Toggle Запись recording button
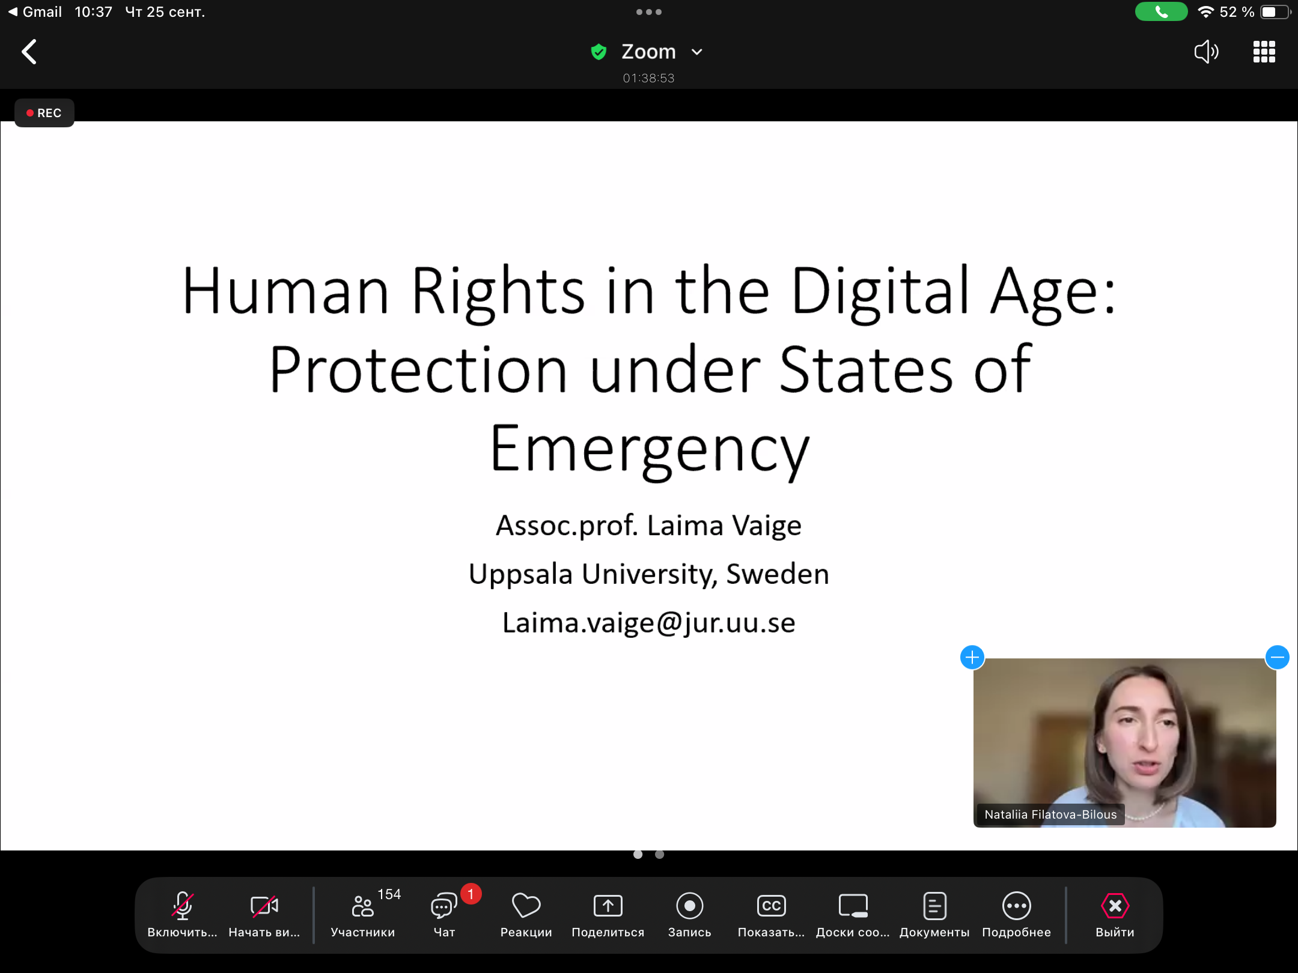The height and width of the screenshot is (973, 1298). pos(689,913)
